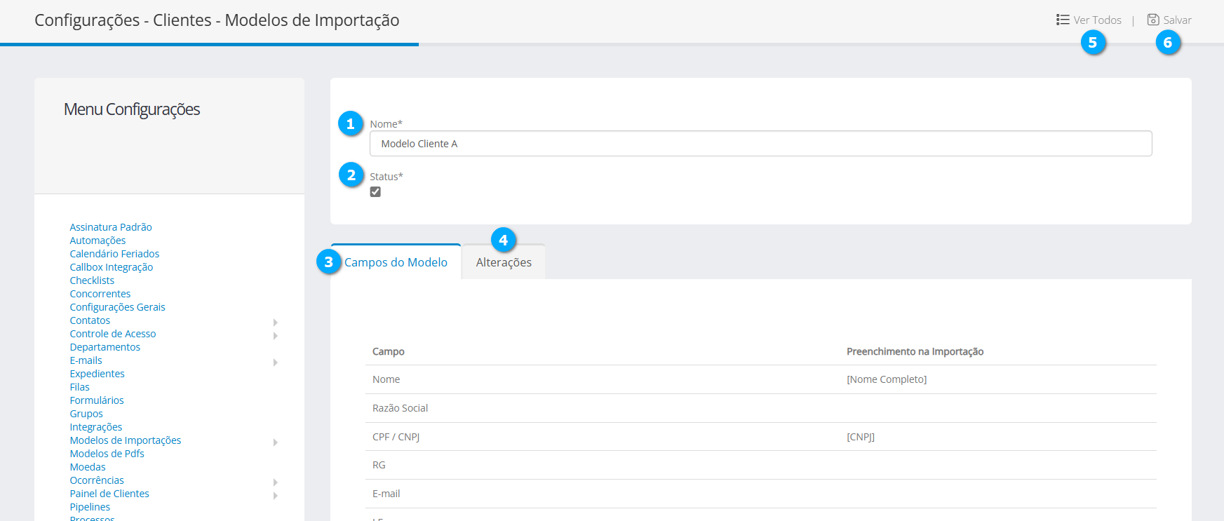Click the blue number 6 marker badge
This screenshot has height=521, width=1224.
(x=1168, y=43)
